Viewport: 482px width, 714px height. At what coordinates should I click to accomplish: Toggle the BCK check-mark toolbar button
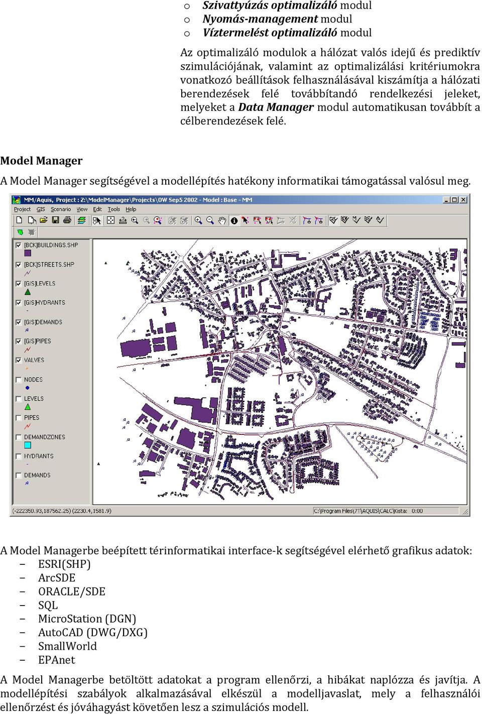344,220
